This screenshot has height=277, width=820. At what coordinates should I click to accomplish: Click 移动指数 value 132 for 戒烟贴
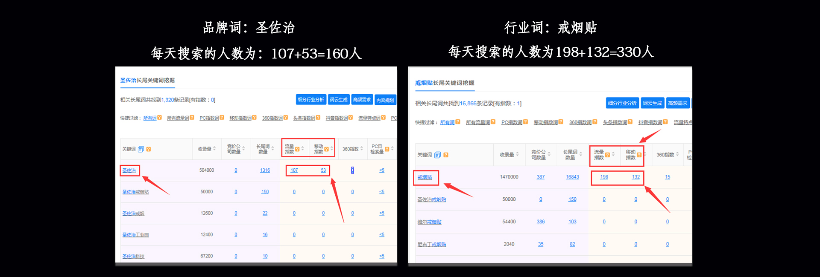(635, 177)
